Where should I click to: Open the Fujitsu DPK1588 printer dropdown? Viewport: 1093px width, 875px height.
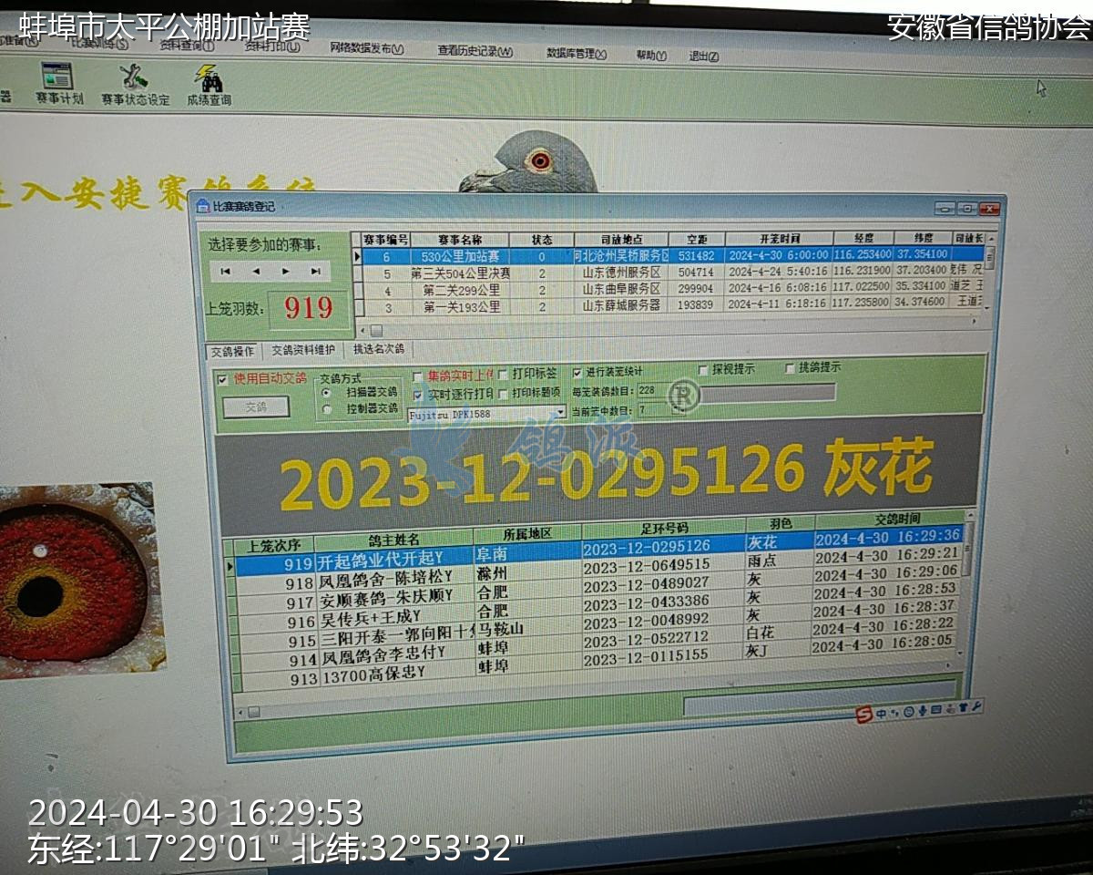click(x=561, y=412)
